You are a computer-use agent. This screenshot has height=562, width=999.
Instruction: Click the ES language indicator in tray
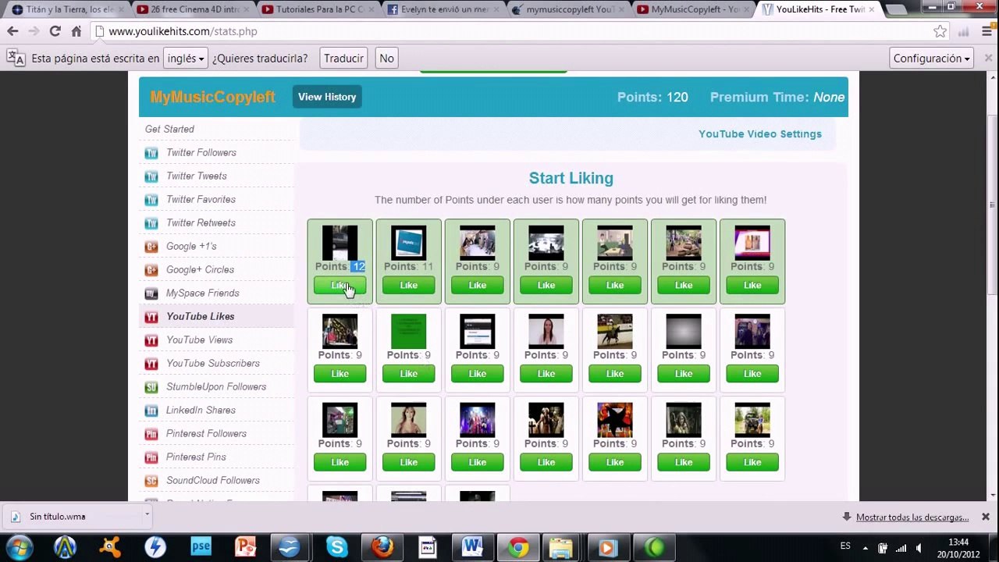coord(845,546)
